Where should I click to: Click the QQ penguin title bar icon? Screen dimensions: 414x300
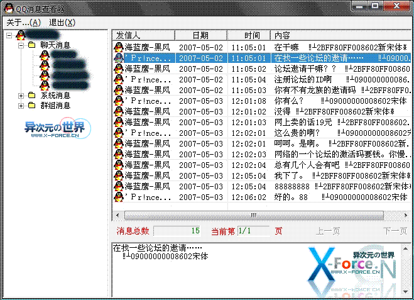[9, 9]
